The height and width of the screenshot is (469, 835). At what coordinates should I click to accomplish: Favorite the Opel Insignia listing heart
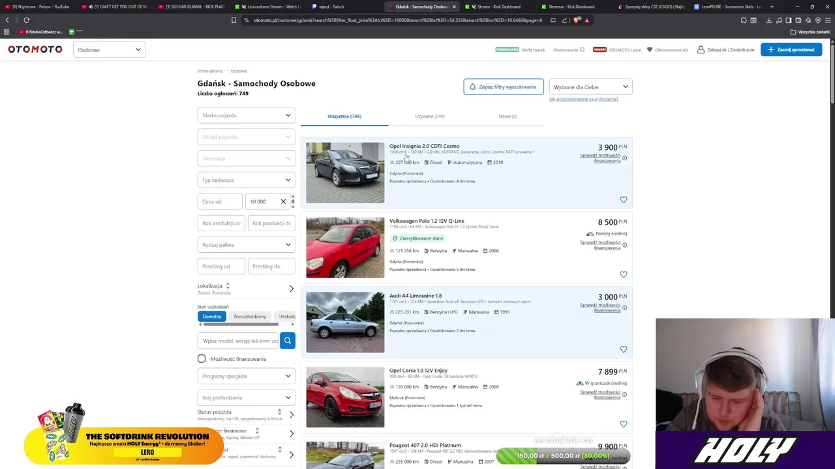(623, 200)
